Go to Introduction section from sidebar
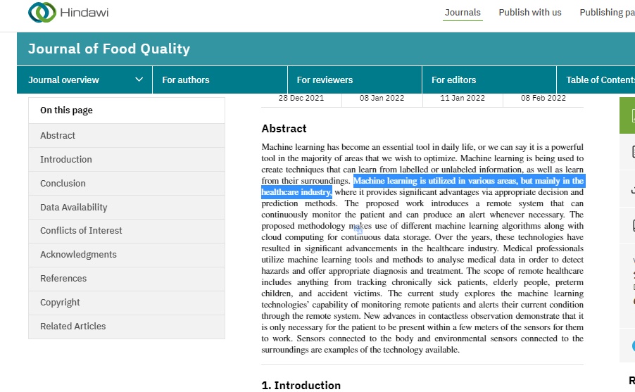 point(66,159)
